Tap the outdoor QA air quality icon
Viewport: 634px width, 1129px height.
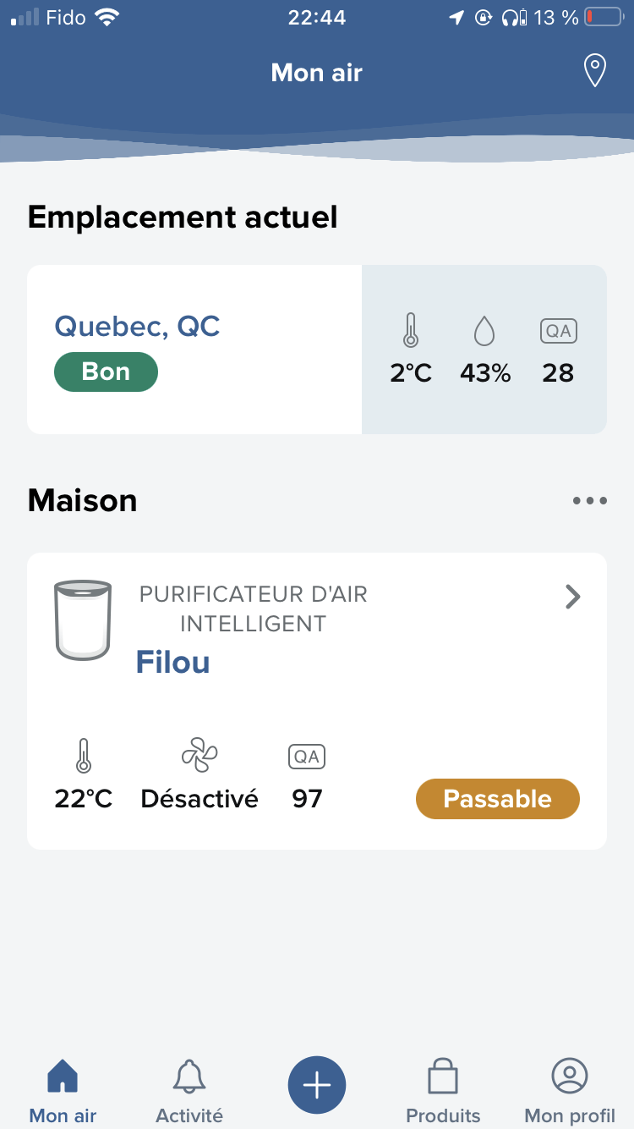[x=558, y=331]
